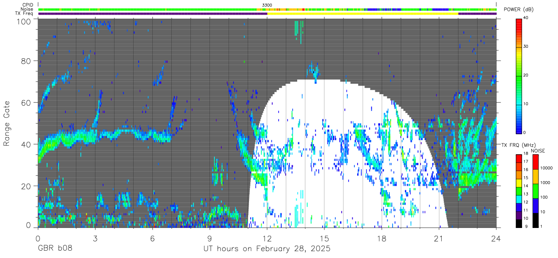Click the CPID row label
The image size is (558, 258).
tap(27, 5)
